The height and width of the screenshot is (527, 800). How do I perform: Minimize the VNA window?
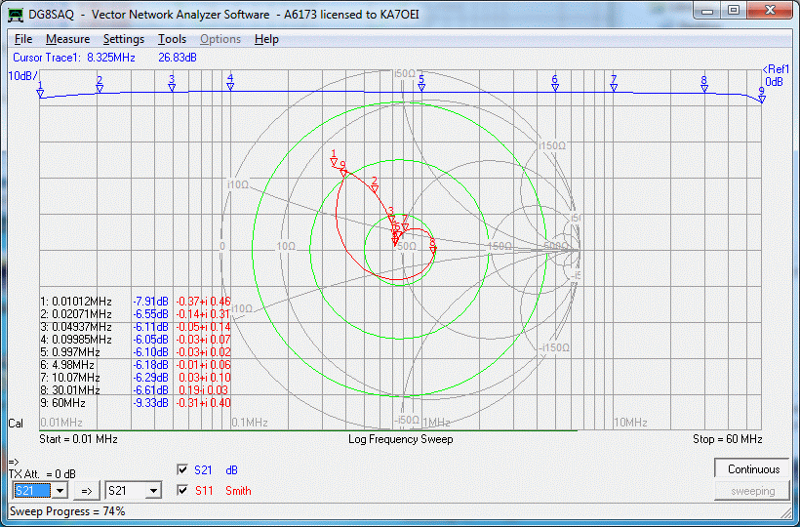(706, 10)
